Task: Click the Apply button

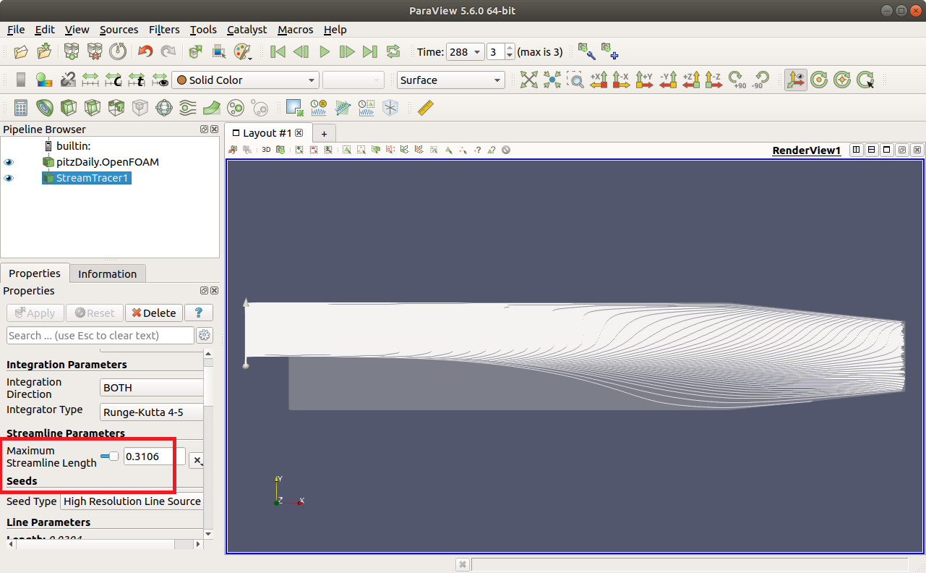Action: [35, 313]
